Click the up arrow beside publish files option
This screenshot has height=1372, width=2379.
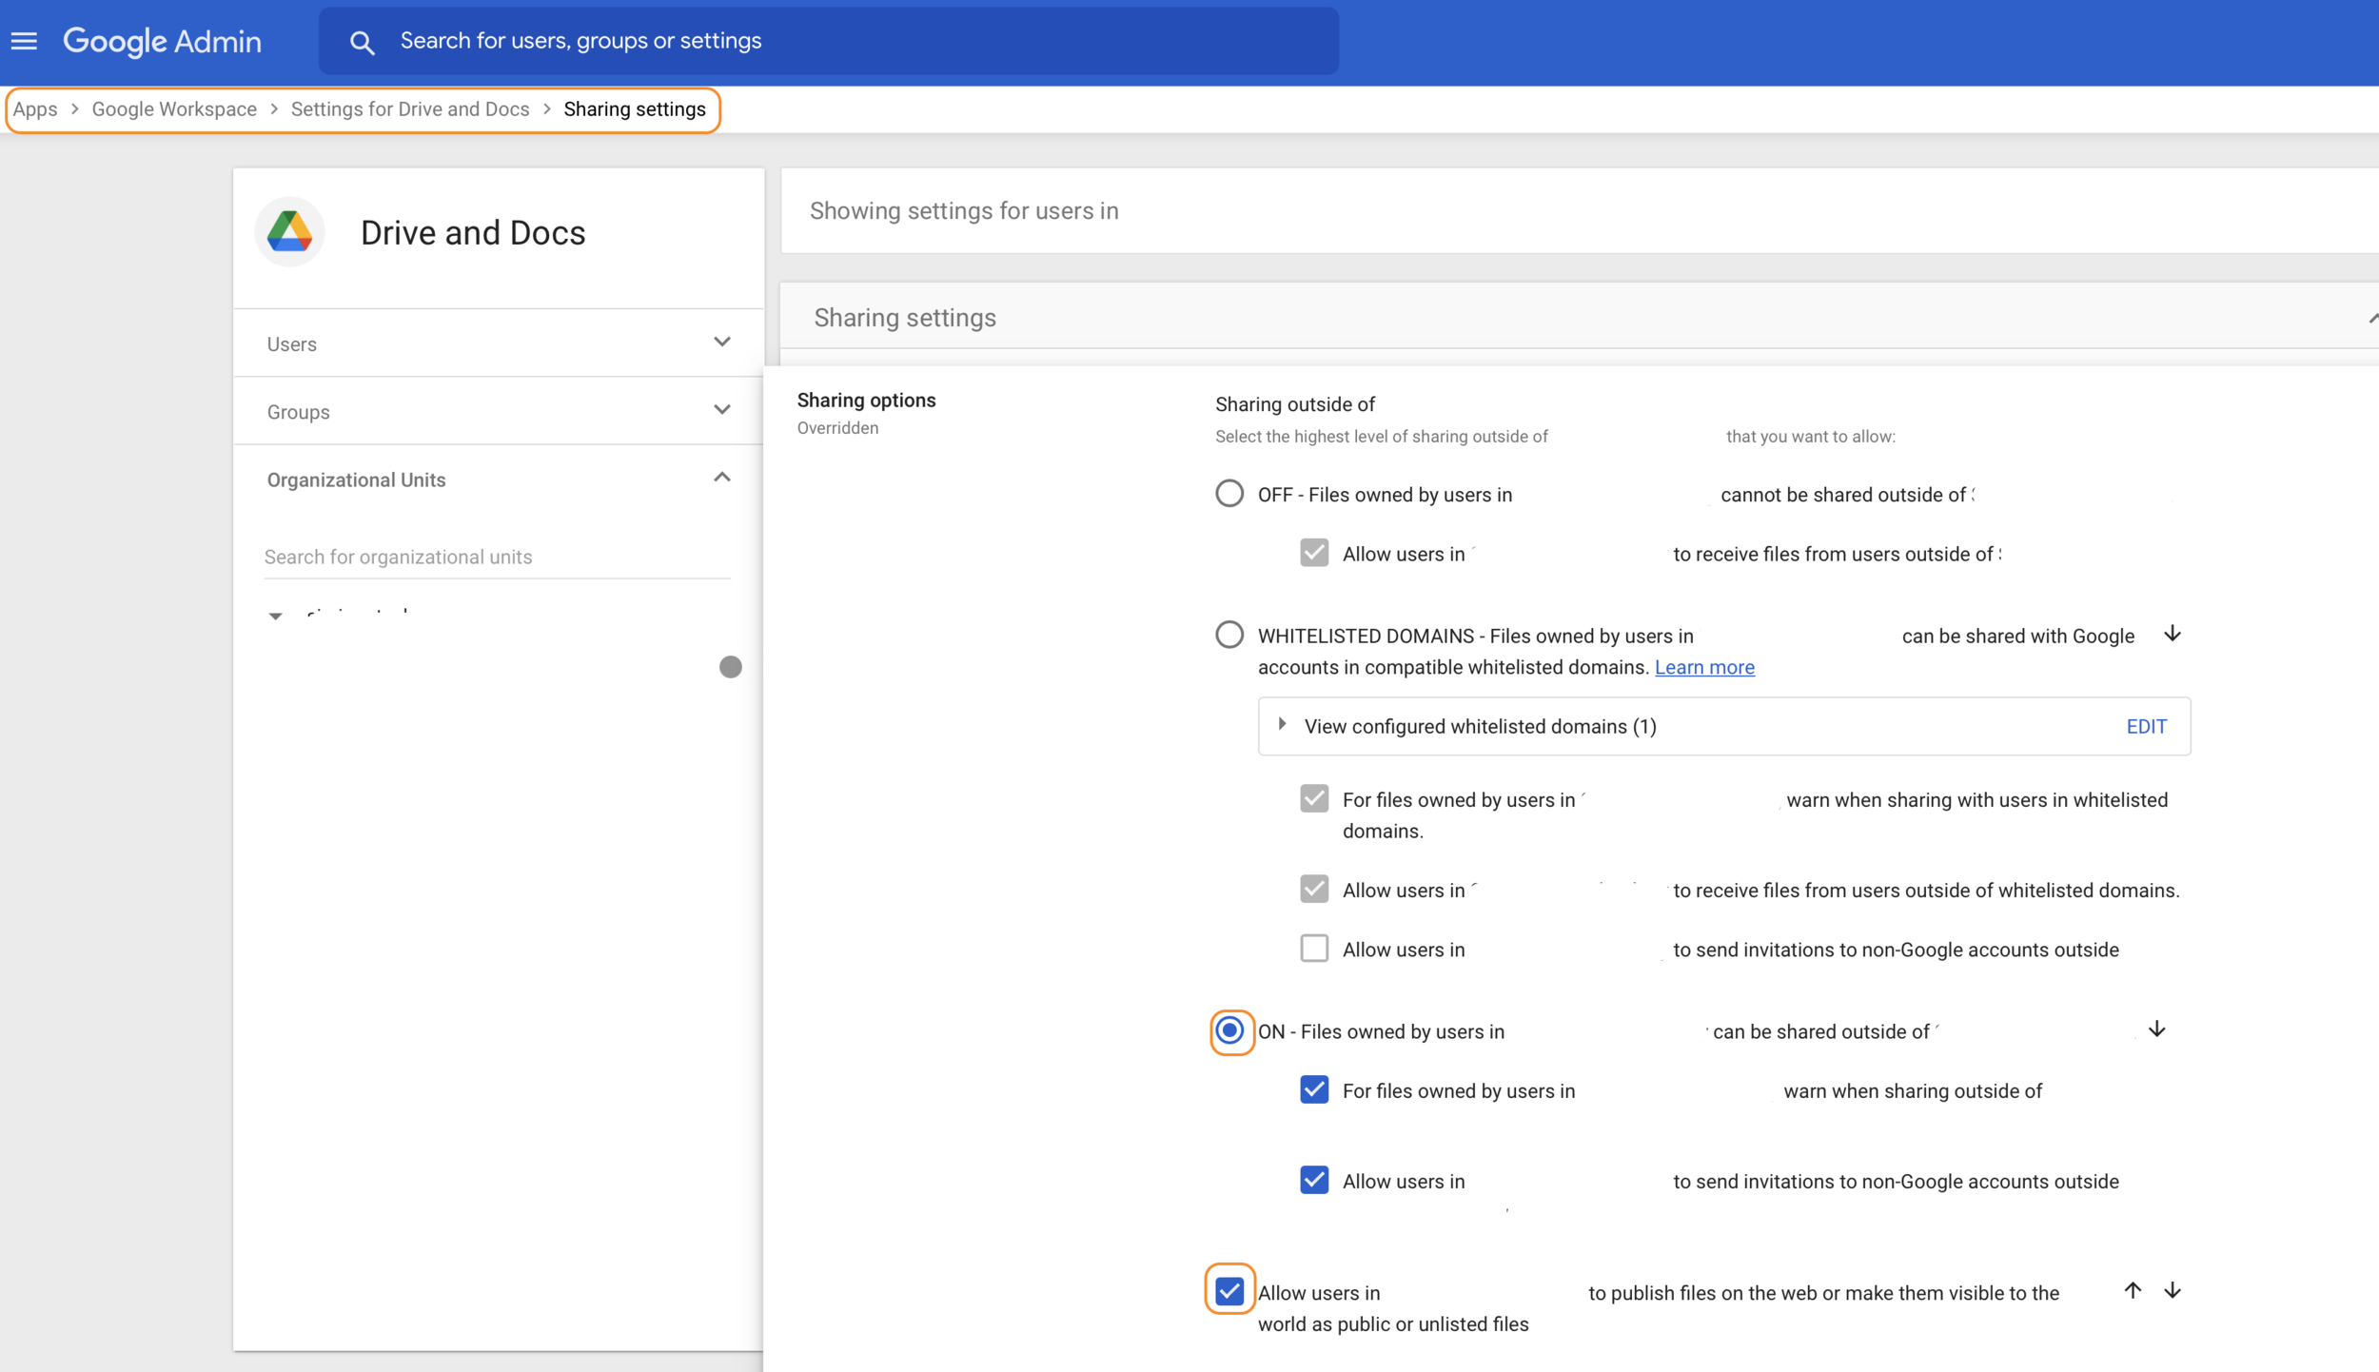point(2133,1290)
